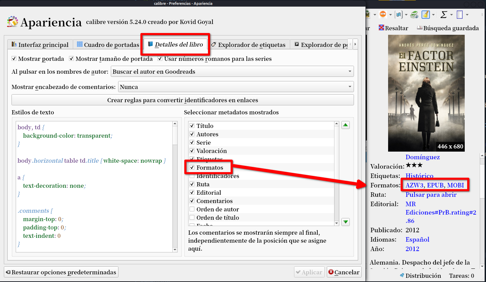Click the Pulsar para abrir path link
Image resolution: width=486 pixels, height=282 pixels.
431,195
